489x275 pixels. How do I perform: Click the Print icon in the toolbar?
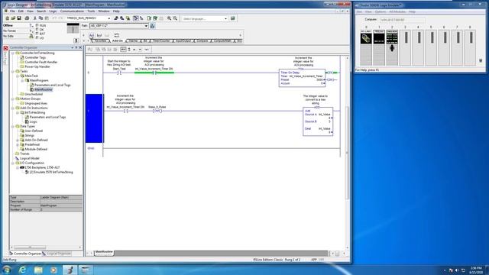pyautogui.click(x=28, y=18)
